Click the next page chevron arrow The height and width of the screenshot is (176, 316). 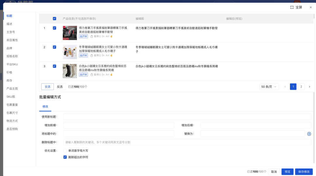(310, 87)
